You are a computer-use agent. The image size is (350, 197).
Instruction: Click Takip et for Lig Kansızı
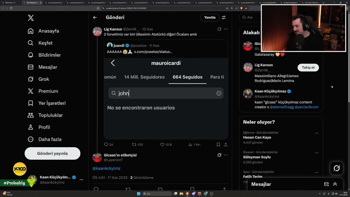click(308, 68)
